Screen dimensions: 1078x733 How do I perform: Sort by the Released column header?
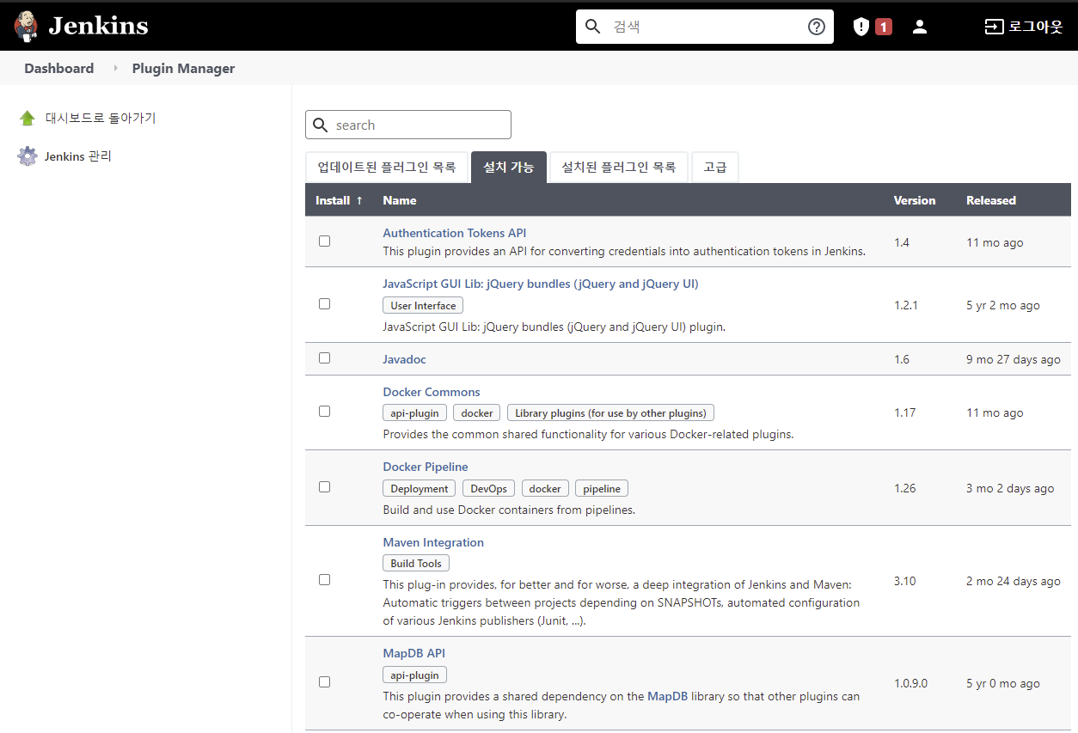coord(991,200)
